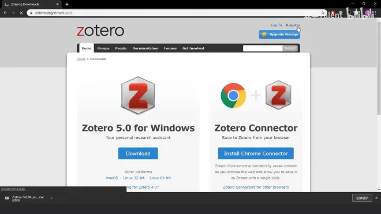
Task: Open the People navigation tab
Action: (x=121, y=48)
